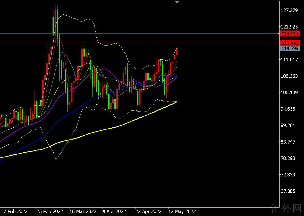Viewport: 304px width, 216px height.
Task: Click the latest red candle at chart's right edge
Action: click(x=177, y=51)
